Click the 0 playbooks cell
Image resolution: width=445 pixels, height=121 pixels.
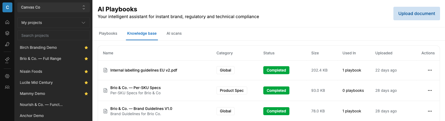[353, 91]
